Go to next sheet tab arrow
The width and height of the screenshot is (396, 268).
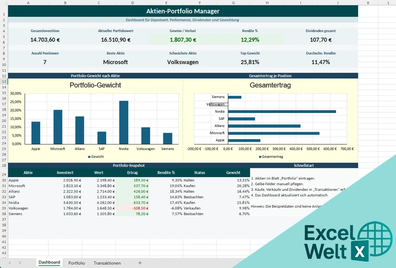[x=20, y=263]
